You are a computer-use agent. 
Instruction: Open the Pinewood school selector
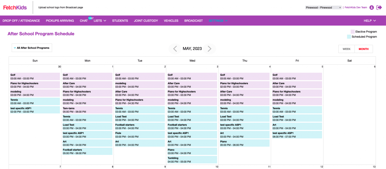323,7
